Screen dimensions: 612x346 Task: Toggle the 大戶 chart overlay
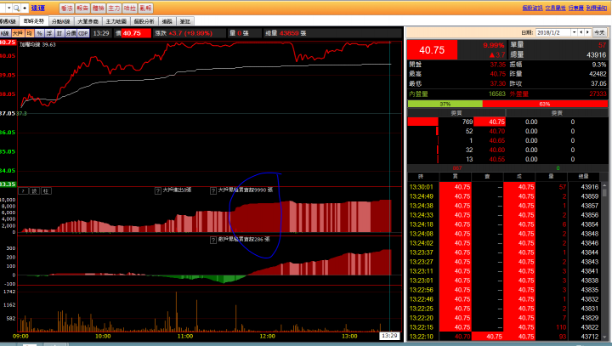(x=18, y=33)
